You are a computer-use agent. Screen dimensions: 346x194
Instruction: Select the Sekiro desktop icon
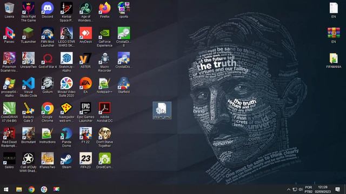tap(9, 161)
